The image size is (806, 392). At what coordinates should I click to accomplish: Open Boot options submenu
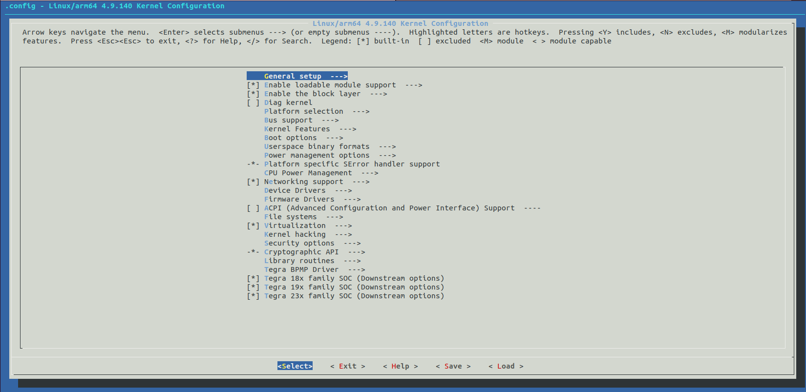[x=303, y=138]
